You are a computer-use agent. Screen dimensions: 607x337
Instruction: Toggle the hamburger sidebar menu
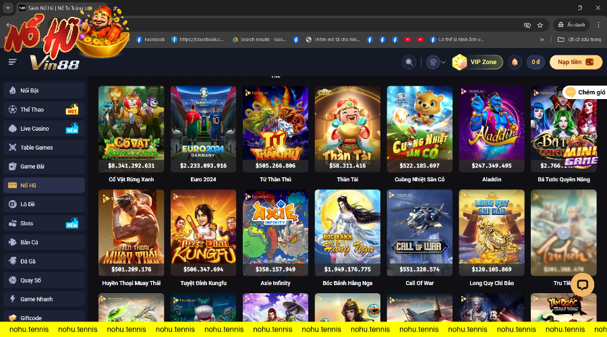[12, 62]
